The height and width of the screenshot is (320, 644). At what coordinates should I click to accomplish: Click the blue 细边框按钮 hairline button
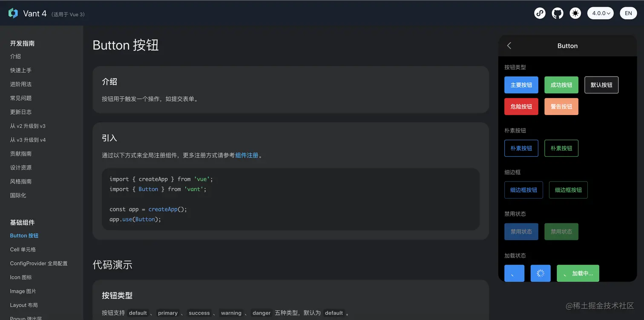coord(523,190)
